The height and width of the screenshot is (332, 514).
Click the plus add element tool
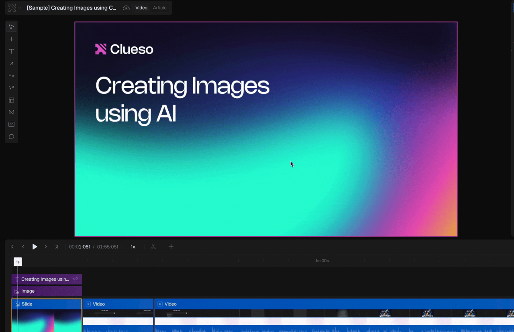(x=11, y=39)
